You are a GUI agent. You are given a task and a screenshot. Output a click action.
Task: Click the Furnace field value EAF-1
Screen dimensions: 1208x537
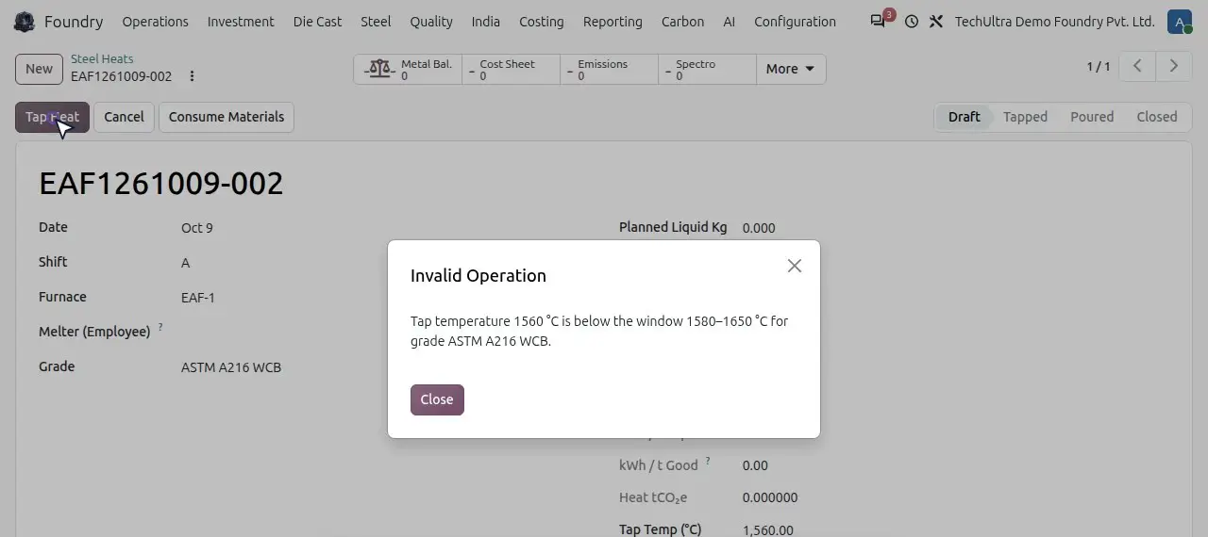click(x=198, y=298)
